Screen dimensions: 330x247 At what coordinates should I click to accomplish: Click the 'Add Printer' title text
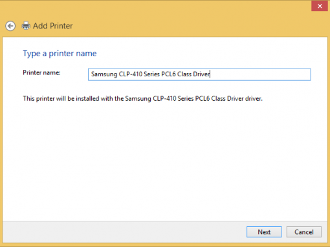click(53, 26)
